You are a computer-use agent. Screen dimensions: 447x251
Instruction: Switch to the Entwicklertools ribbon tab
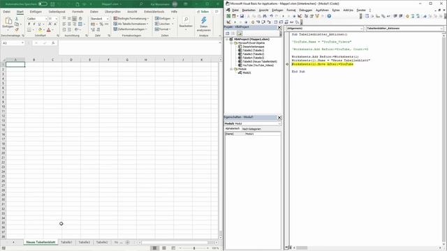pyautogui.click(x=154, y=12)
